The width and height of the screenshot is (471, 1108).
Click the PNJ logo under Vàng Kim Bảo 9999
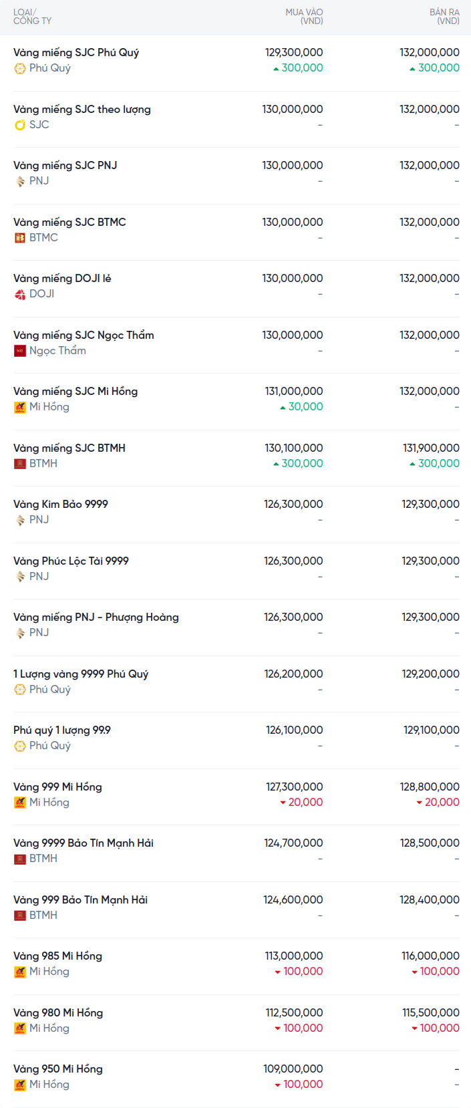(20, 520)
